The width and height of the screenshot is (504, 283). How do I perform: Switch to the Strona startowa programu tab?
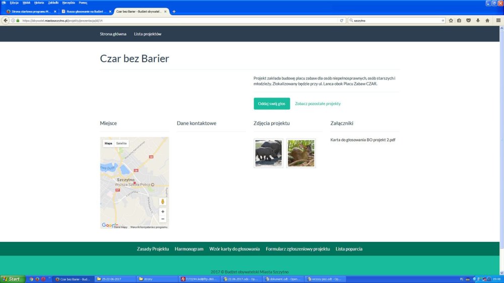click(x=28, y=11)
